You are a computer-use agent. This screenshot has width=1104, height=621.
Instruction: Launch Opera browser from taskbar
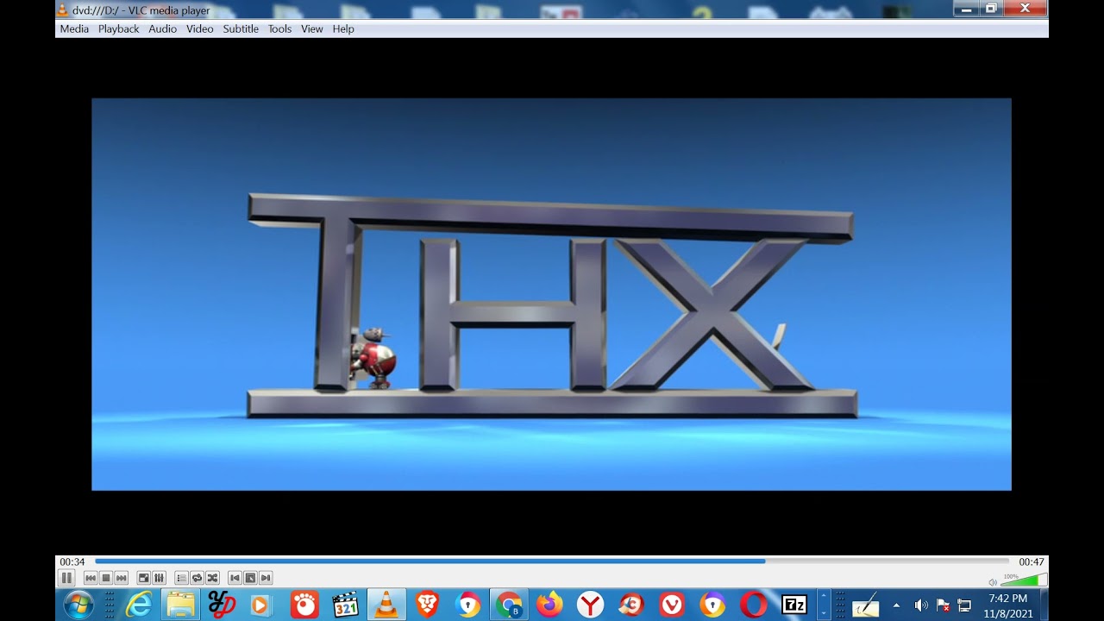pos(753,605)
